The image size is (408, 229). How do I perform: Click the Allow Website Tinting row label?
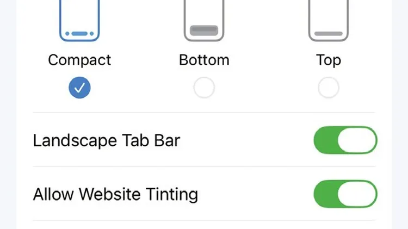click(x=115, y=195)
